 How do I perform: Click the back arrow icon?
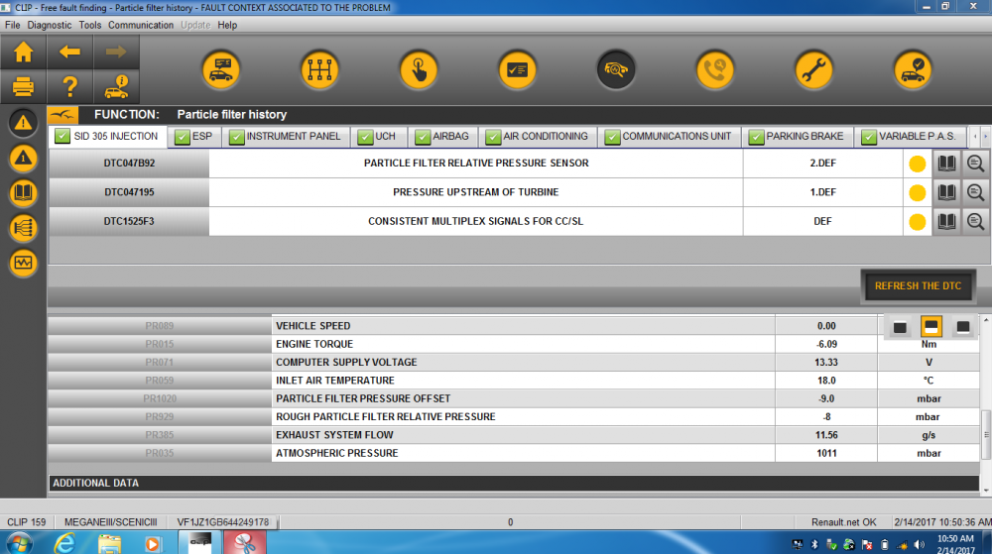(x=69, y=52)
